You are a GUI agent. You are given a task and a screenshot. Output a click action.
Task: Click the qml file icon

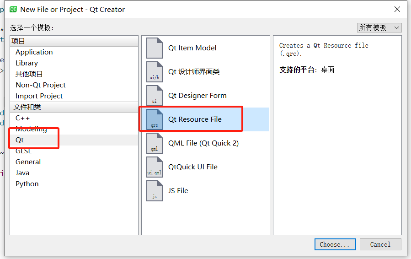pyautogui.click(x=155, y=143)
